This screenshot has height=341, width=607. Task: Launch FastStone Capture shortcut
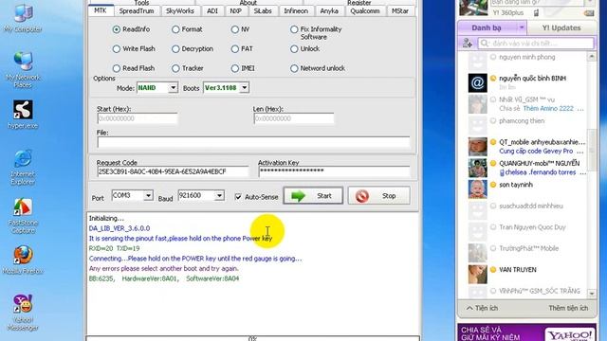23,215
